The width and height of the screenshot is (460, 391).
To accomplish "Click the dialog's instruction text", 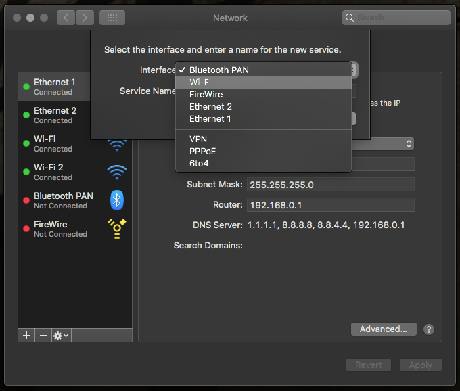I will click(223, 49).
